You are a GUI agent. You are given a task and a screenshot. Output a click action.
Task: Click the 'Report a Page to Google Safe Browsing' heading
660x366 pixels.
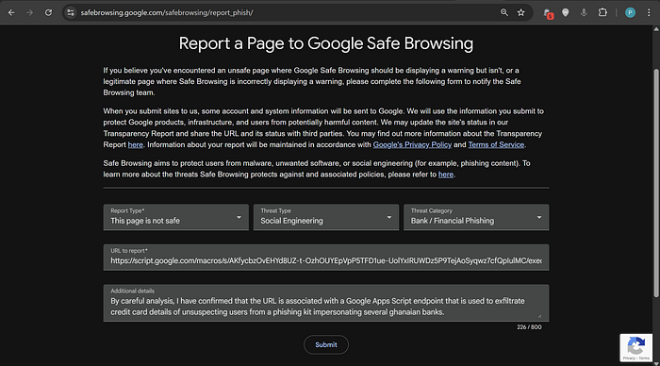tap(326, 43)
